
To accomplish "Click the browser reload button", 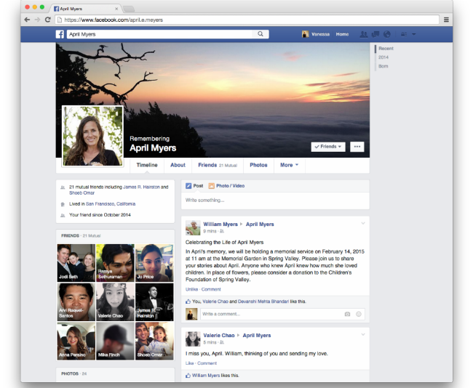I will [x=48, y=20].
